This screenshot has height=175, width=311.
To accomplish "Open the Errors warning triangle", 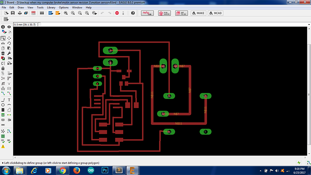I will (3, 147).
